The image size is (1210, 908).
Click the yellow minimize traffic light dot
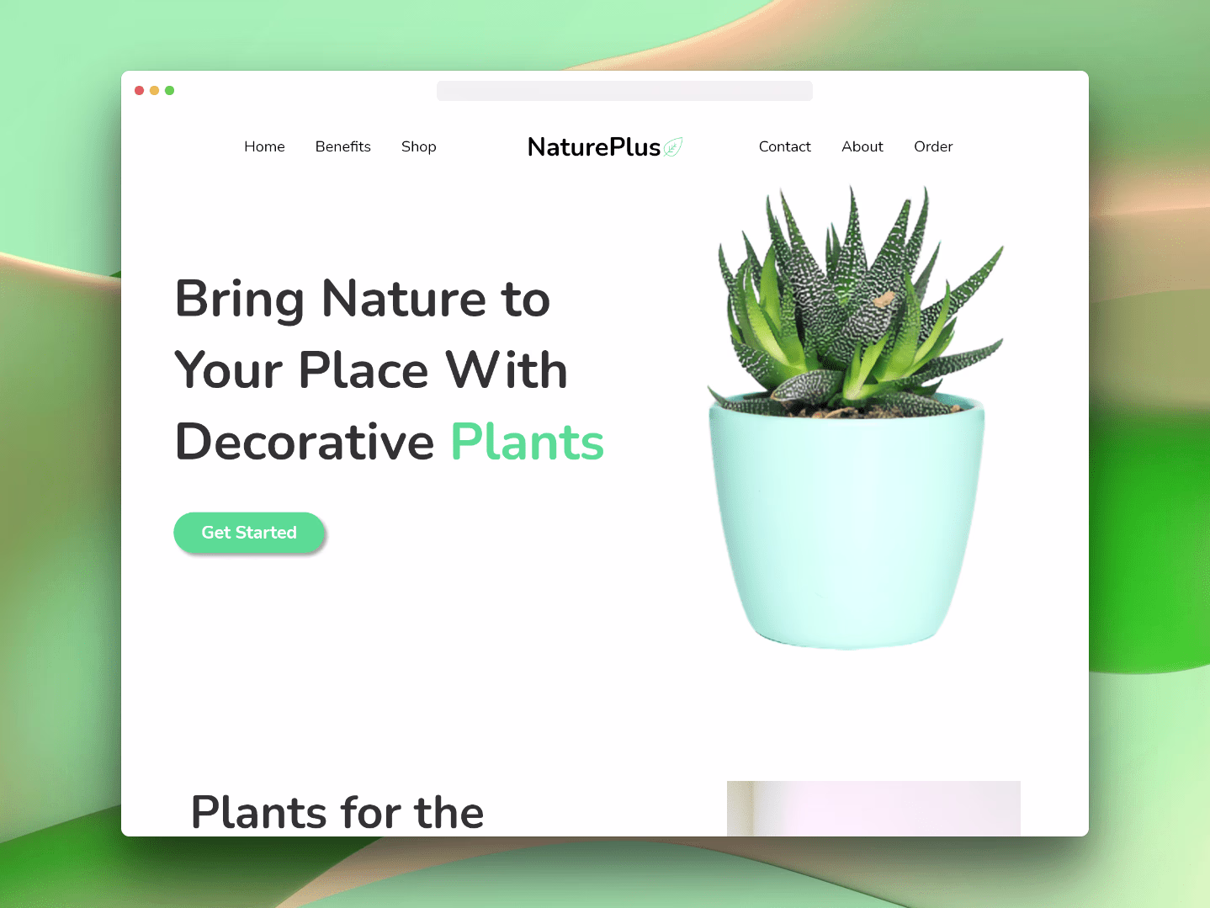coord(154,90)
